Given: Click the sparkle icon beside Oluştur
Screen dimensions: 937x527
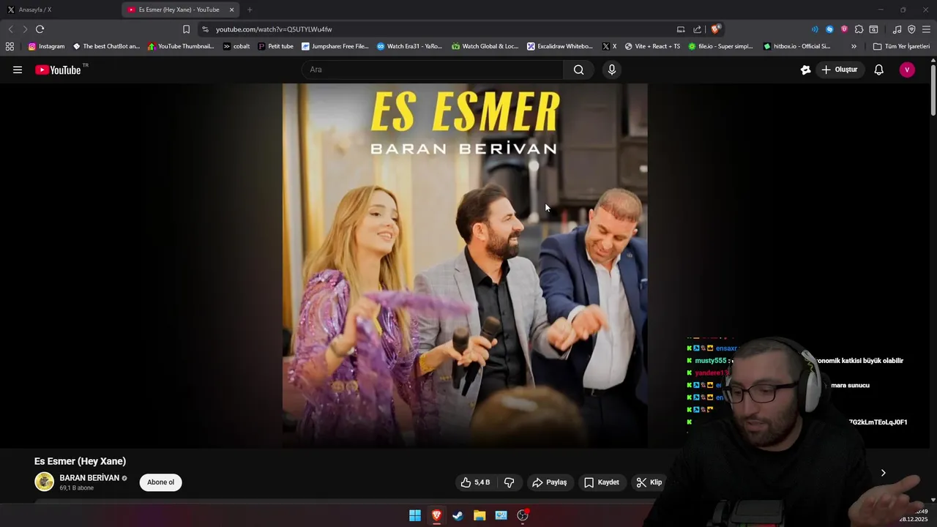Looking at the screenshot, I should tap(805, 70).
